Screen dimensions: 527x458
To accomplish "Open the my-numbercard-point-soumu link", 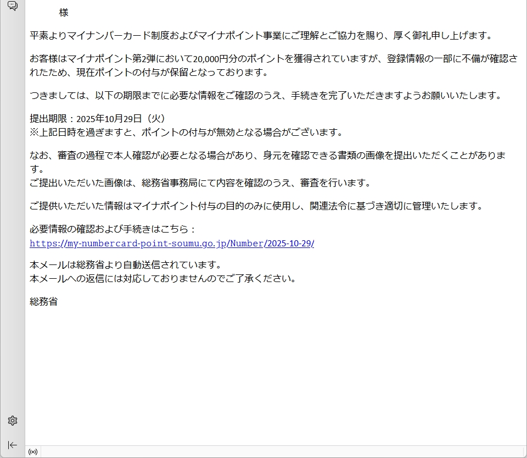I will point(172,244).
